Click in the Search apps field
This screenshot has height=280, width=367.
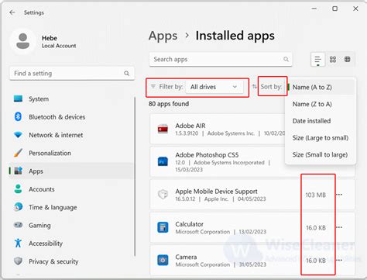coord(221,59)
